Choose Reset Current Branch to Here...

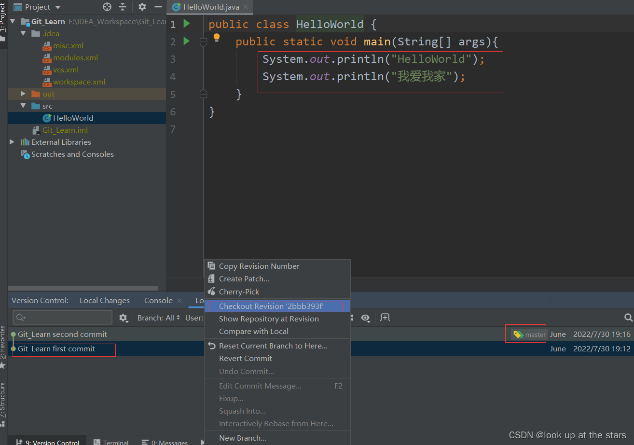(x=277, y=346)
